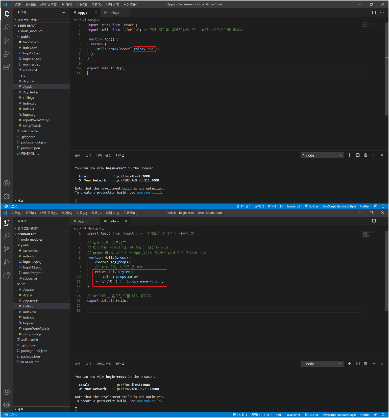Toggle Go Live server in top status bar
Image resolution: width=389 pixels, height=418 pixels.
312,206
